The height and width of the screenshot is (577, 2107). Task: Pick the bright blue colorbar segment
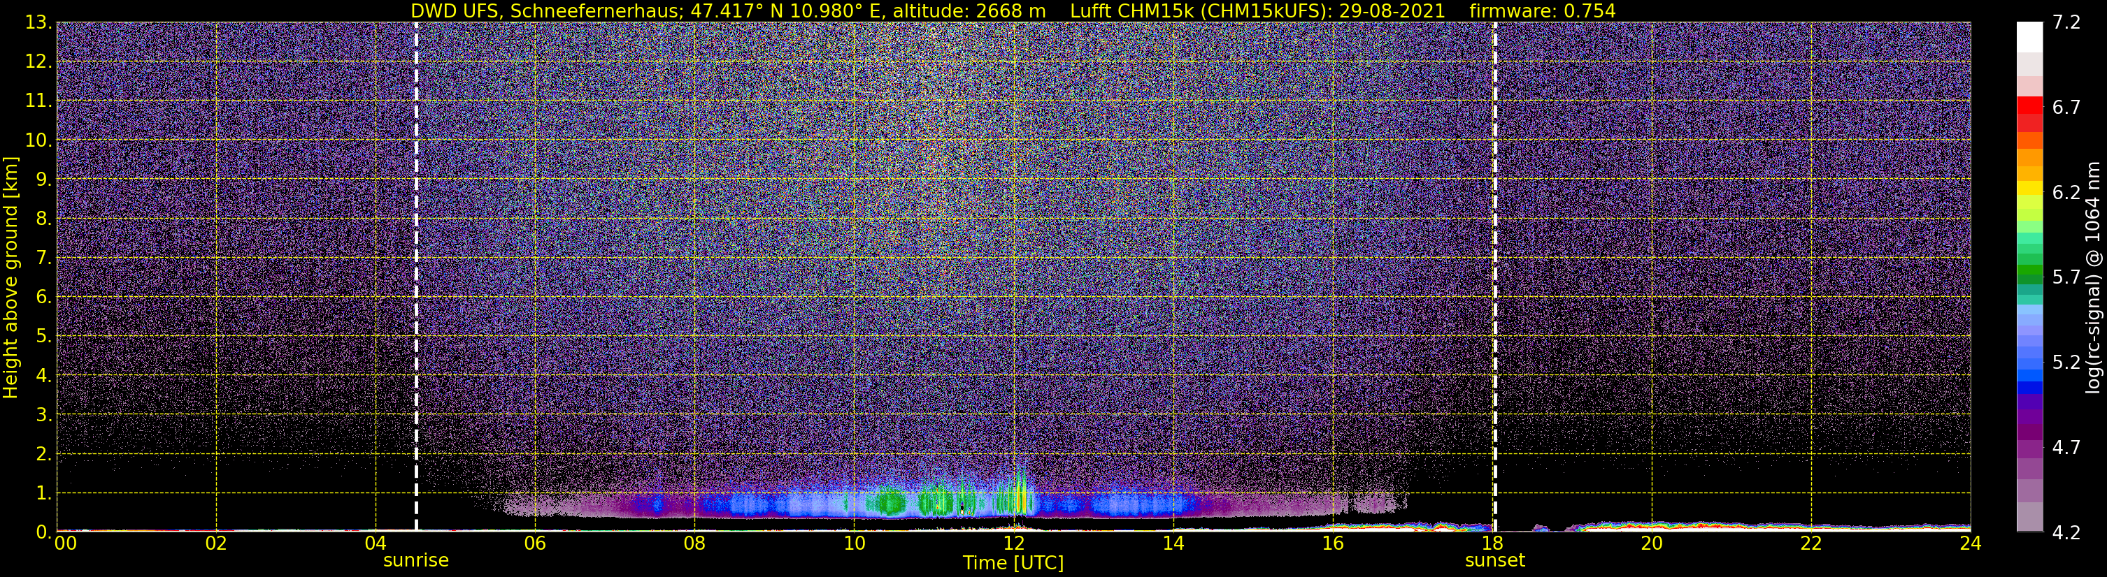pyautogui.click(x=2029, y=374)
